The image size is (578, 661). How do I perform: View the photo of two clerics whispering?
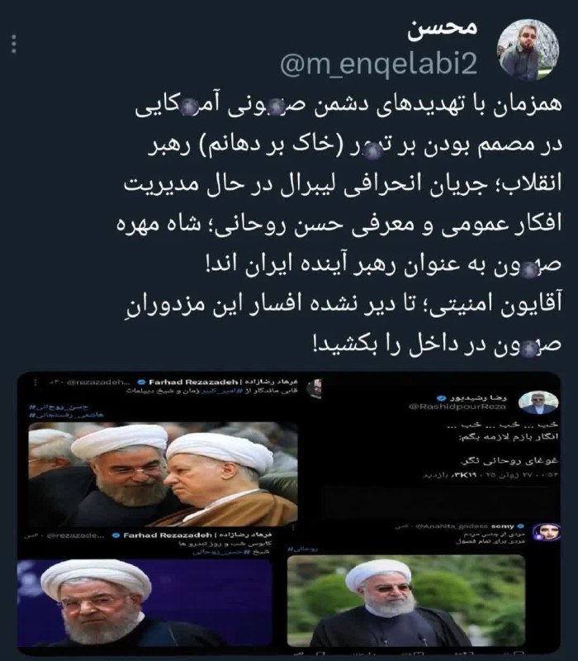pyautogui.click(x=163, y=473)
